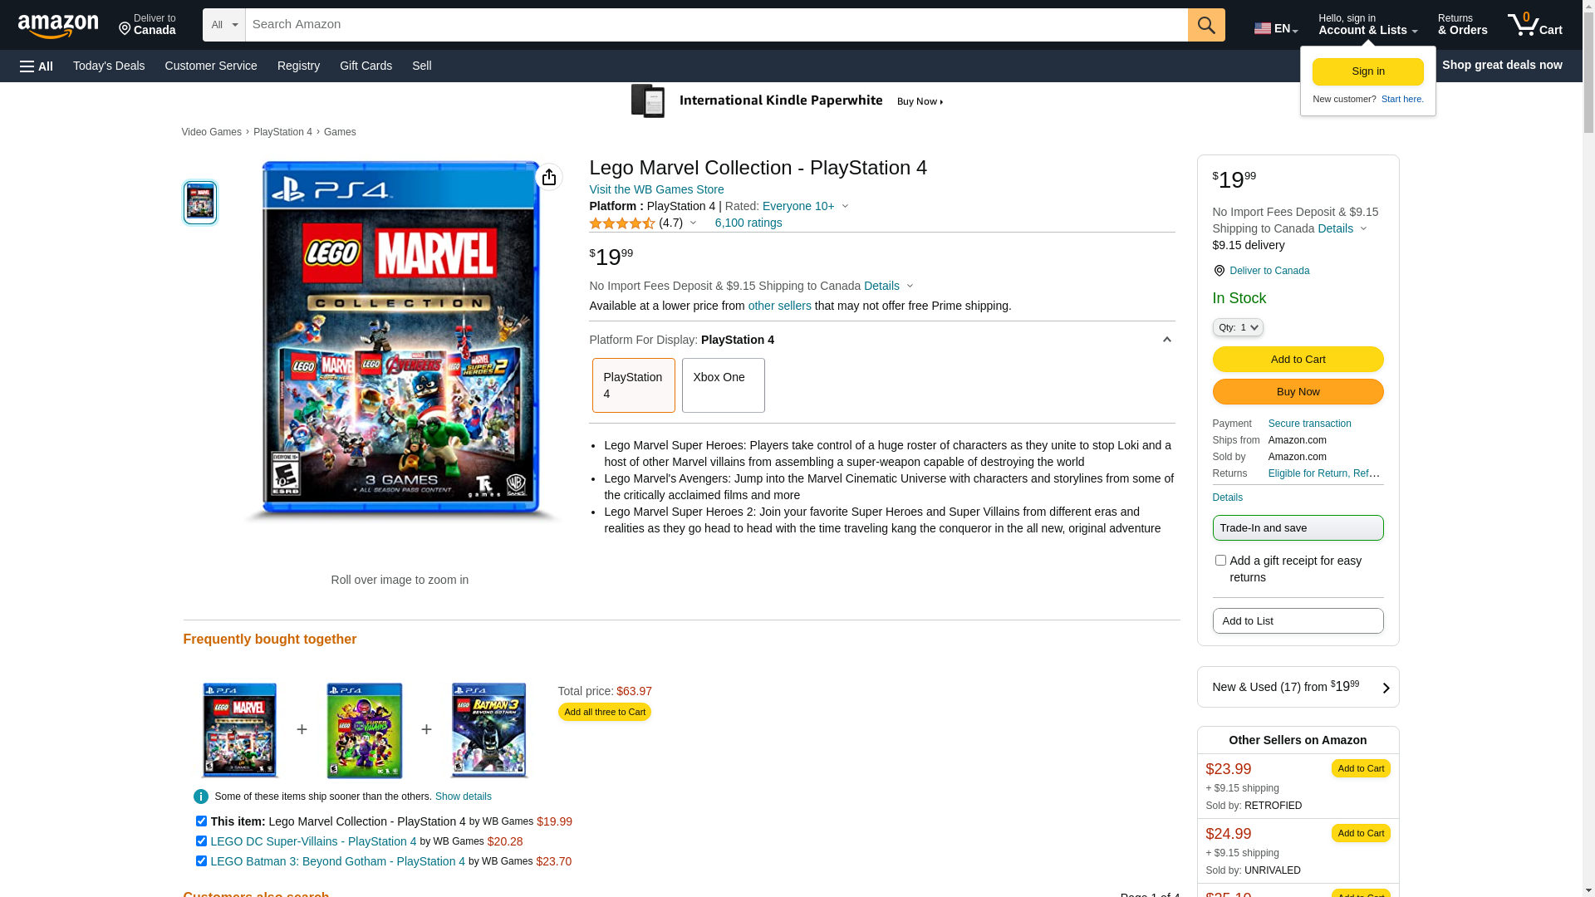Click the Search Amazon input field
The height and width of the screenshot is (897, 1595).
pyautogui.click(x=716, y=25)
